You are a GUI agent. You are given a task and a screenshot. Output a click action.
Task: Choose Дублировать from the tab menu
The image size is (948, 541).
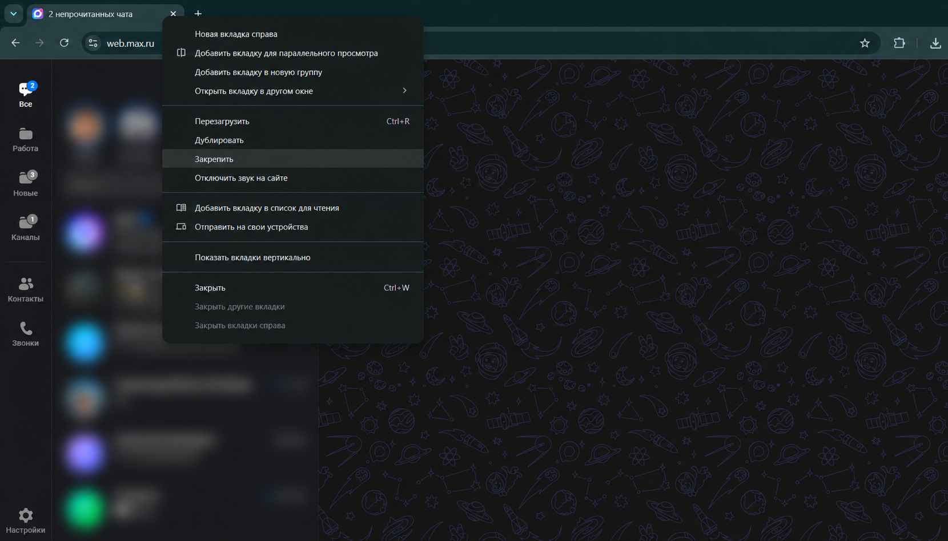293,140
